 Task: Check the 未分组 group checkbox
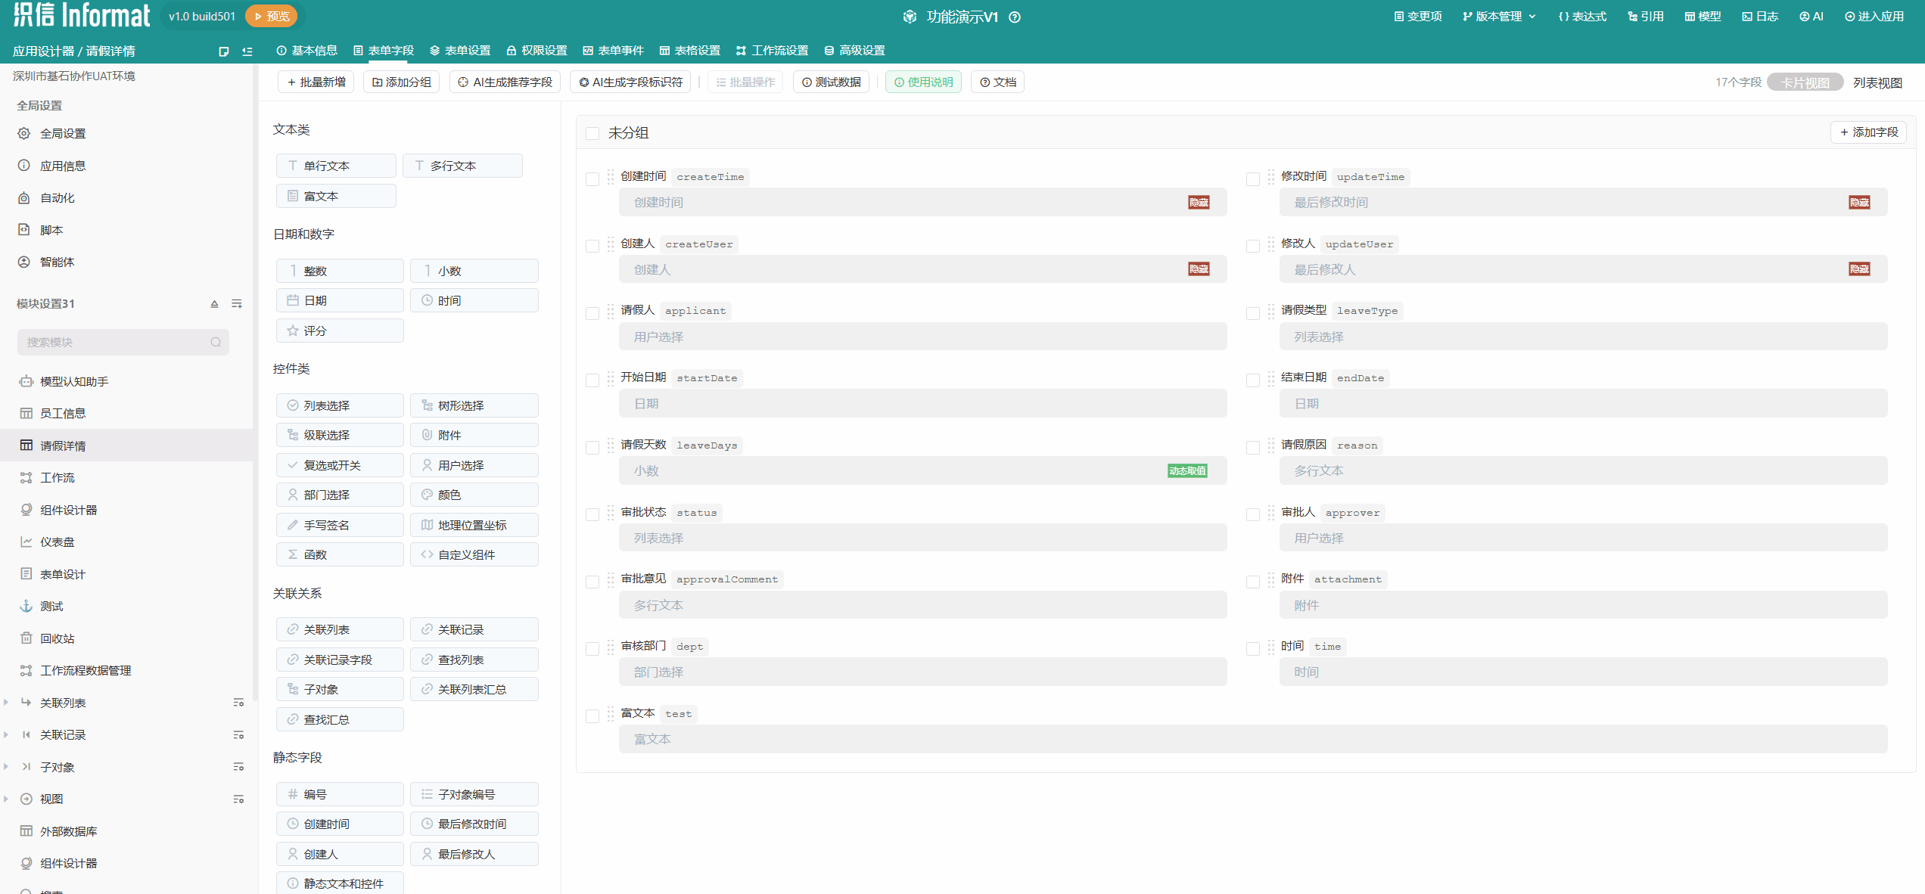coord(592,134)
